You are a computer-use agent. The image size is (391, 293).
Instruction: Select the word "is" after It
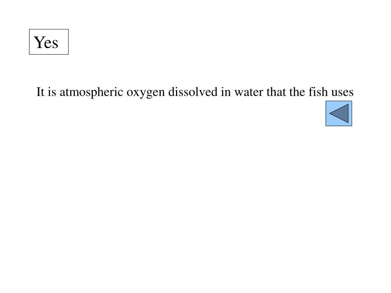52,92
